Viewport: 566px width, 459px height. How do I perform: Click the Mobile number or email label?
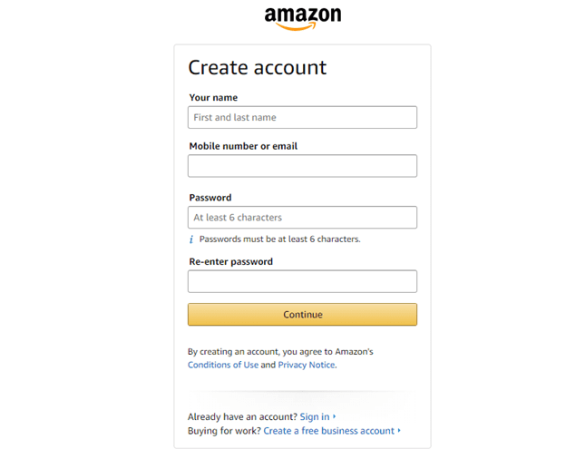[x=243, y=146]
